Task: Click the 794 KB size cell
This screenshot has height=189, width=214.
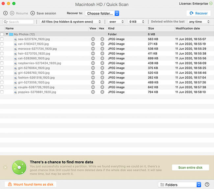Action: point(153,92)
